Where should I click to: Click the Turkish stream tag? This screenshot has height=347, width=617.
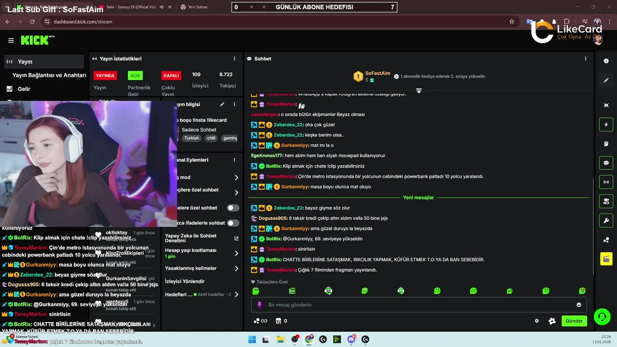[191, 138]
